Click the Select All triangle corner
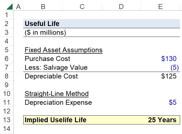 [x=10, y=7]
